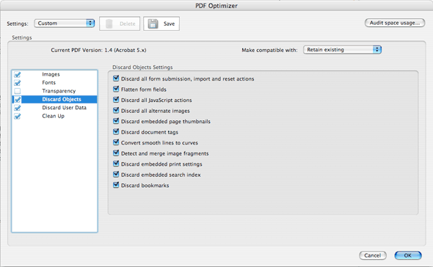Click the trash can Delete icon
The height and width of the screenshot is (267, 433).
click(x=109, y=23)
